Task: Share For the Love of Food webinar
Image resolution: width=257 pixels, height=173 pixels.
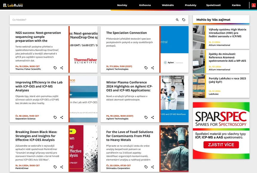Action: pyautogui.click(x=152, y=167)
